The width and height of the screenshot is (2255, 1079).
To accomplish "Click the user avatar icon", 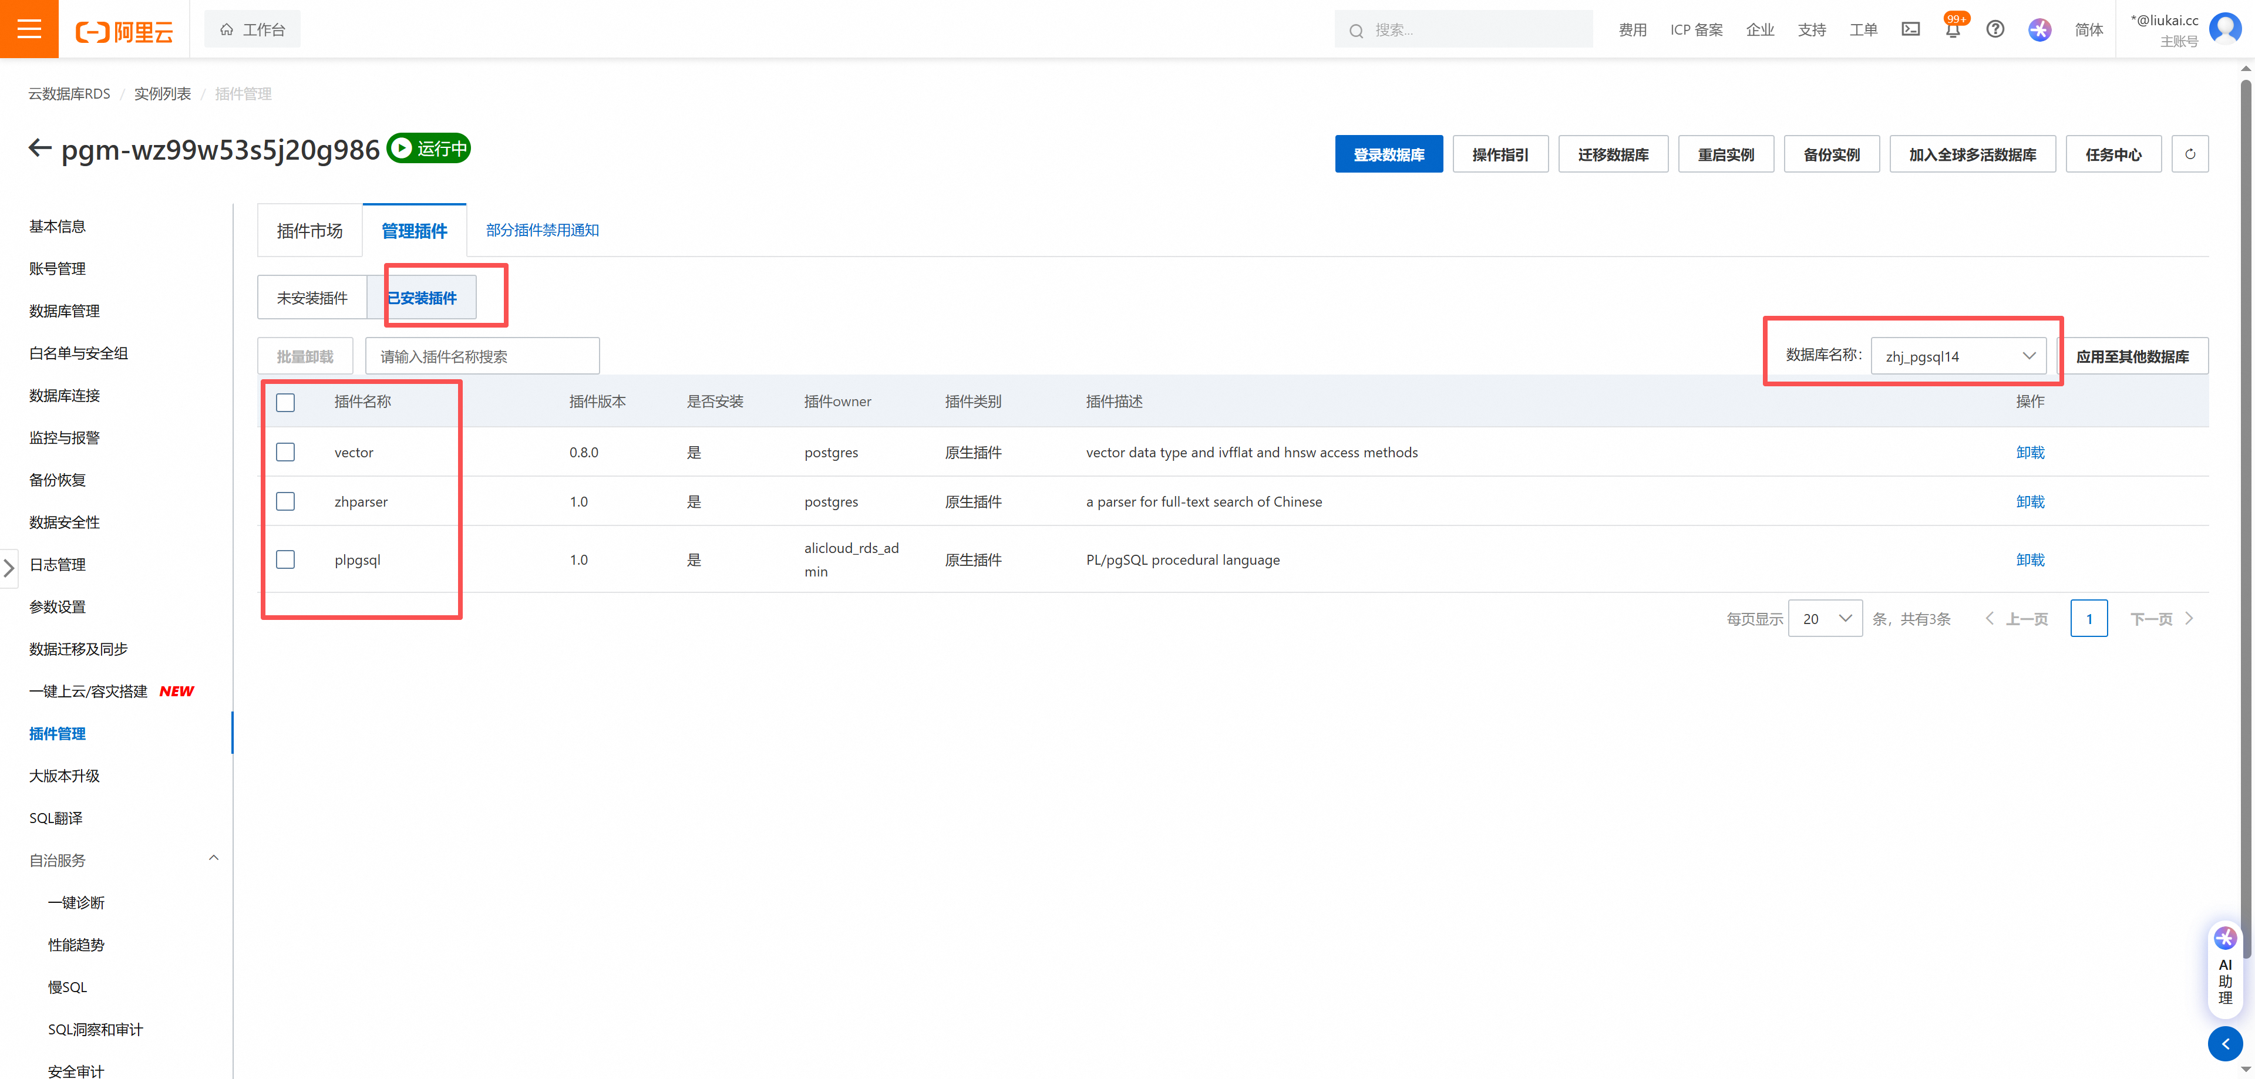I will click(2225, 29).
